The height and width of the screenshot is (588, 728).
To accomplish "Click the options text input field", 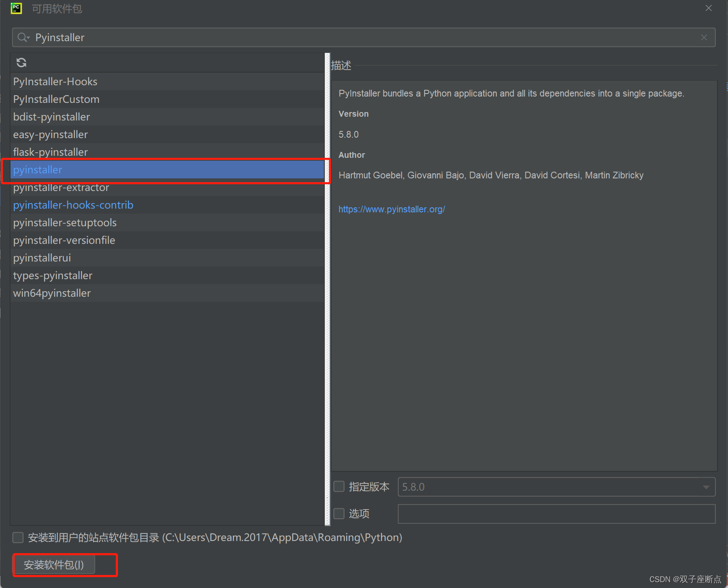I will point(556,514).
